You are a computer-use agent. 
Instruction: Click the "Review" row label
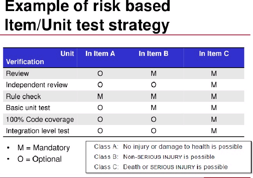click(17, 74)
